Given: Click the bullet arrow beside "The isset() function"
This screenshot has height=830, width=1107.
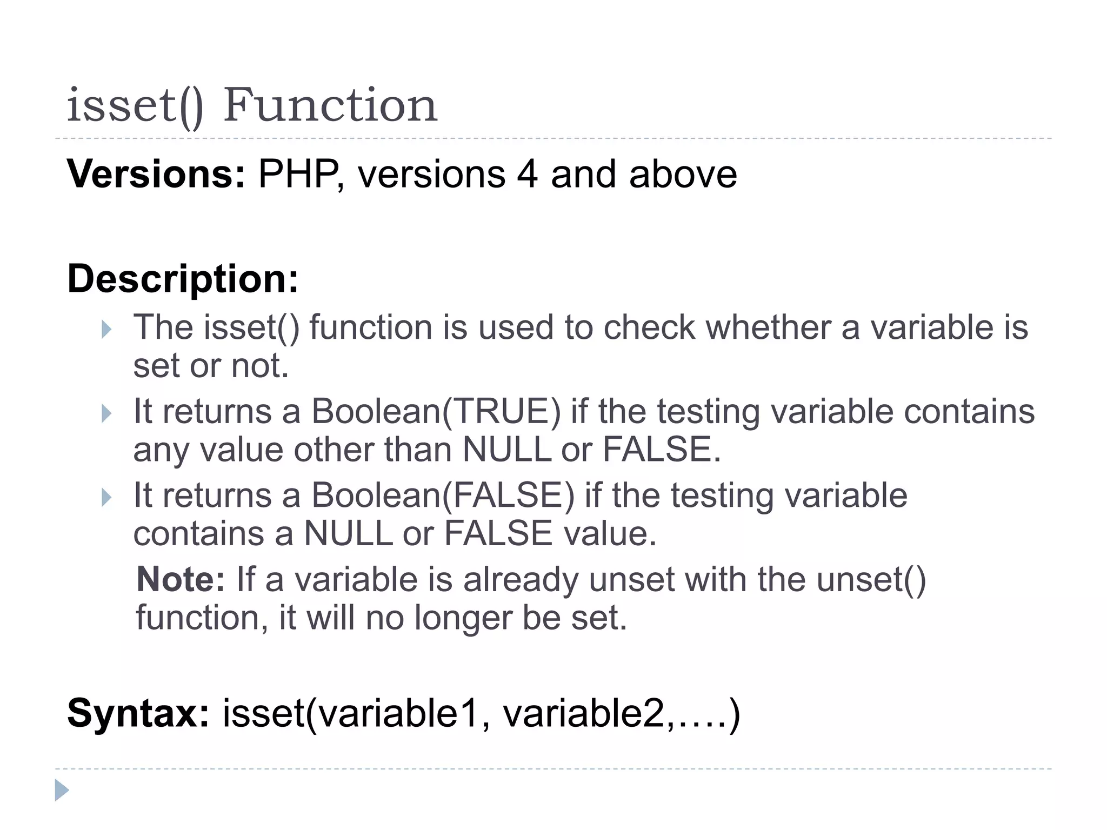Looking at the screenshot, I should 106,329.
